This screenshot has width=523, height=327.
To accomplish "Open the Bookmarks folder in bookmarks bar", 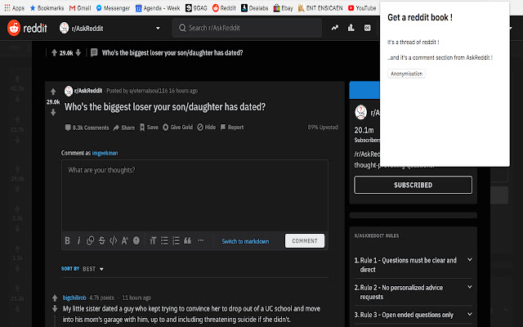I will pyautogui.click(x=47, y=8).
